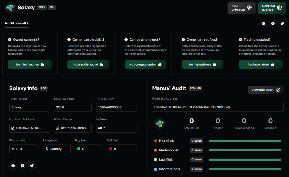The width and height of the screenshot is (289, 177).
Task: Click info icon beside Owner can mint?
Action: (x=10, y=40)
